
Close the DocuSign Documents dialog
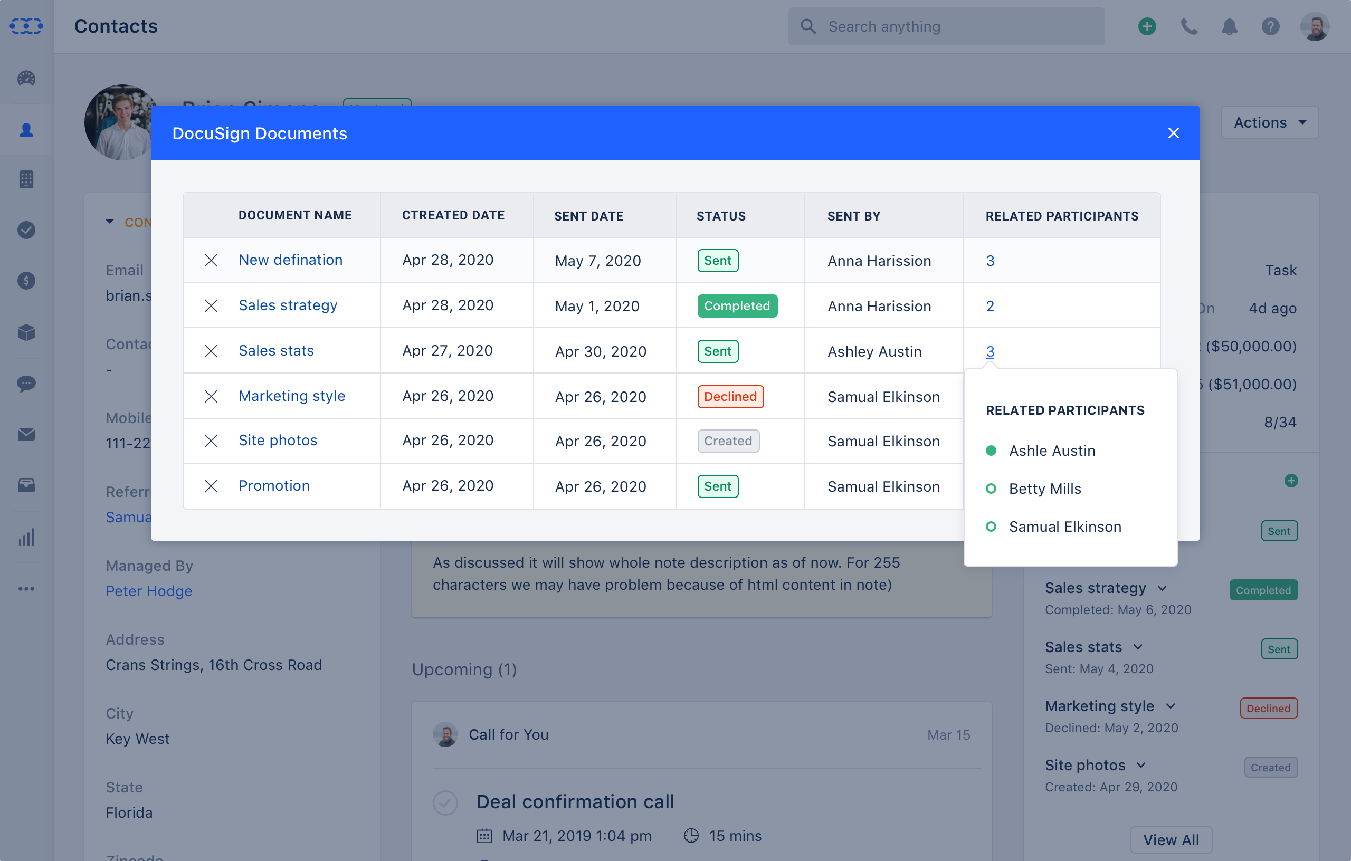click(1173, 133)
